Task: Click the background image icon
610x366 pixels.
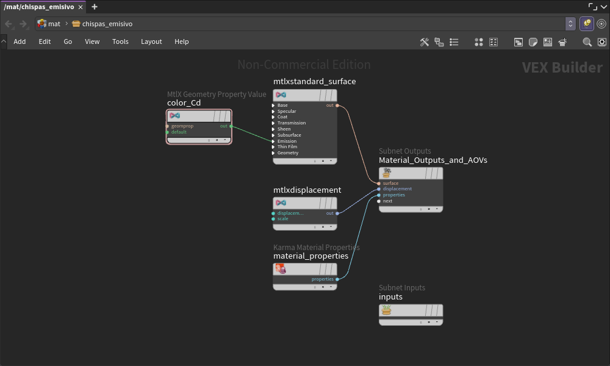Action: [x=548, y=42]
